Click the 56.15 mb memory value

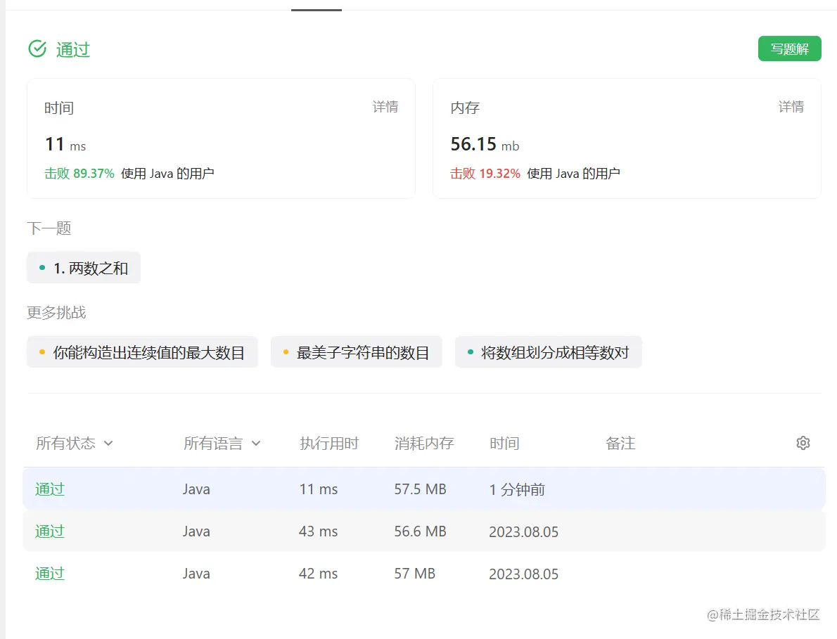(x=485, y=144)
